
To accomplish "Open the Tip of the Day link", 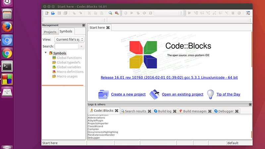I will point(228,94).
